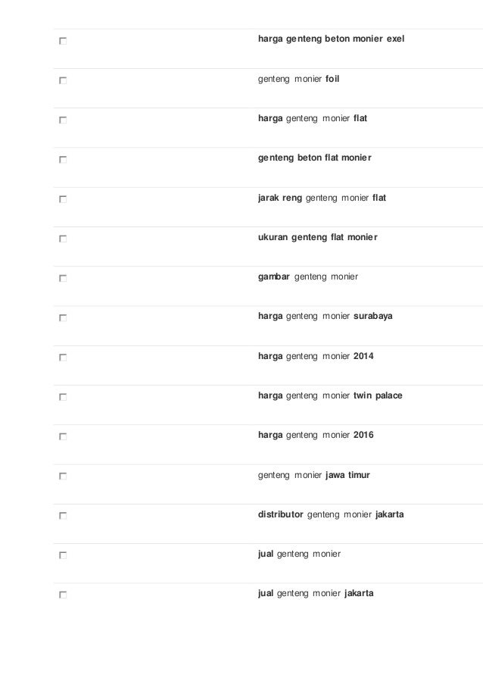483x684 pixels.
Task: Tick the checkbox beside genteng monier foil
Action: point(63,81)
